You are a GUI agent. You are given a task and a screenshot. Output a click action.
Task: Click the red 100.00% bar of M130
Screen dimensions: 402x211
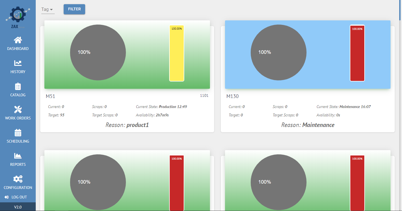pos(357,53)
